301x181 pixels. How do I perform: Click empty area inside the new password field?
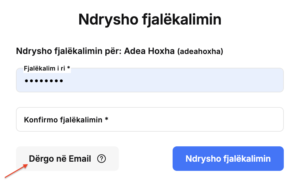point(173,81)
